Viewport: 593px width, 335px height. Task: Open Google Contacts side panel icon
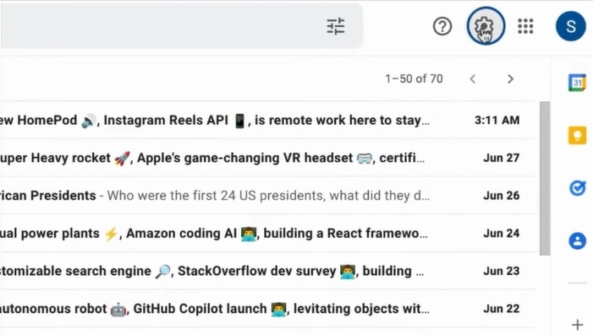point(577,240)
